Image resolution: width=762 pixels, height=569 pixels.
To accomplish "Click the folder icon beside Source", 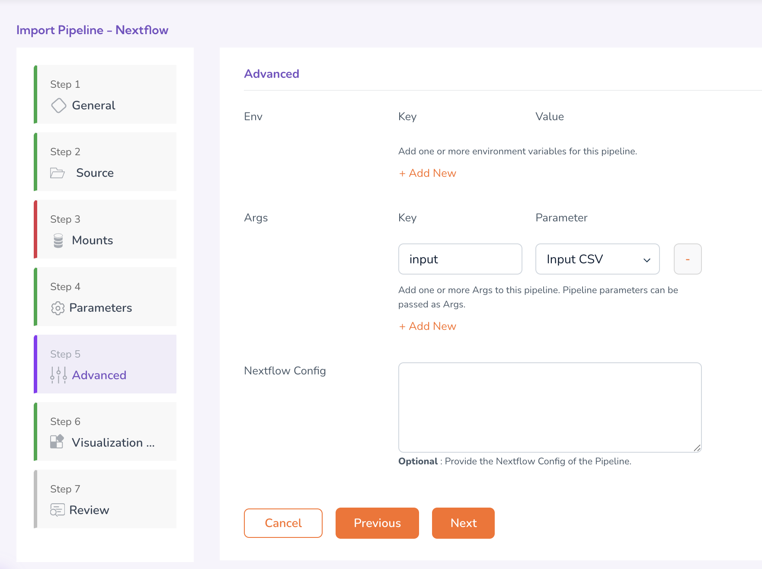I will (57, 173).
